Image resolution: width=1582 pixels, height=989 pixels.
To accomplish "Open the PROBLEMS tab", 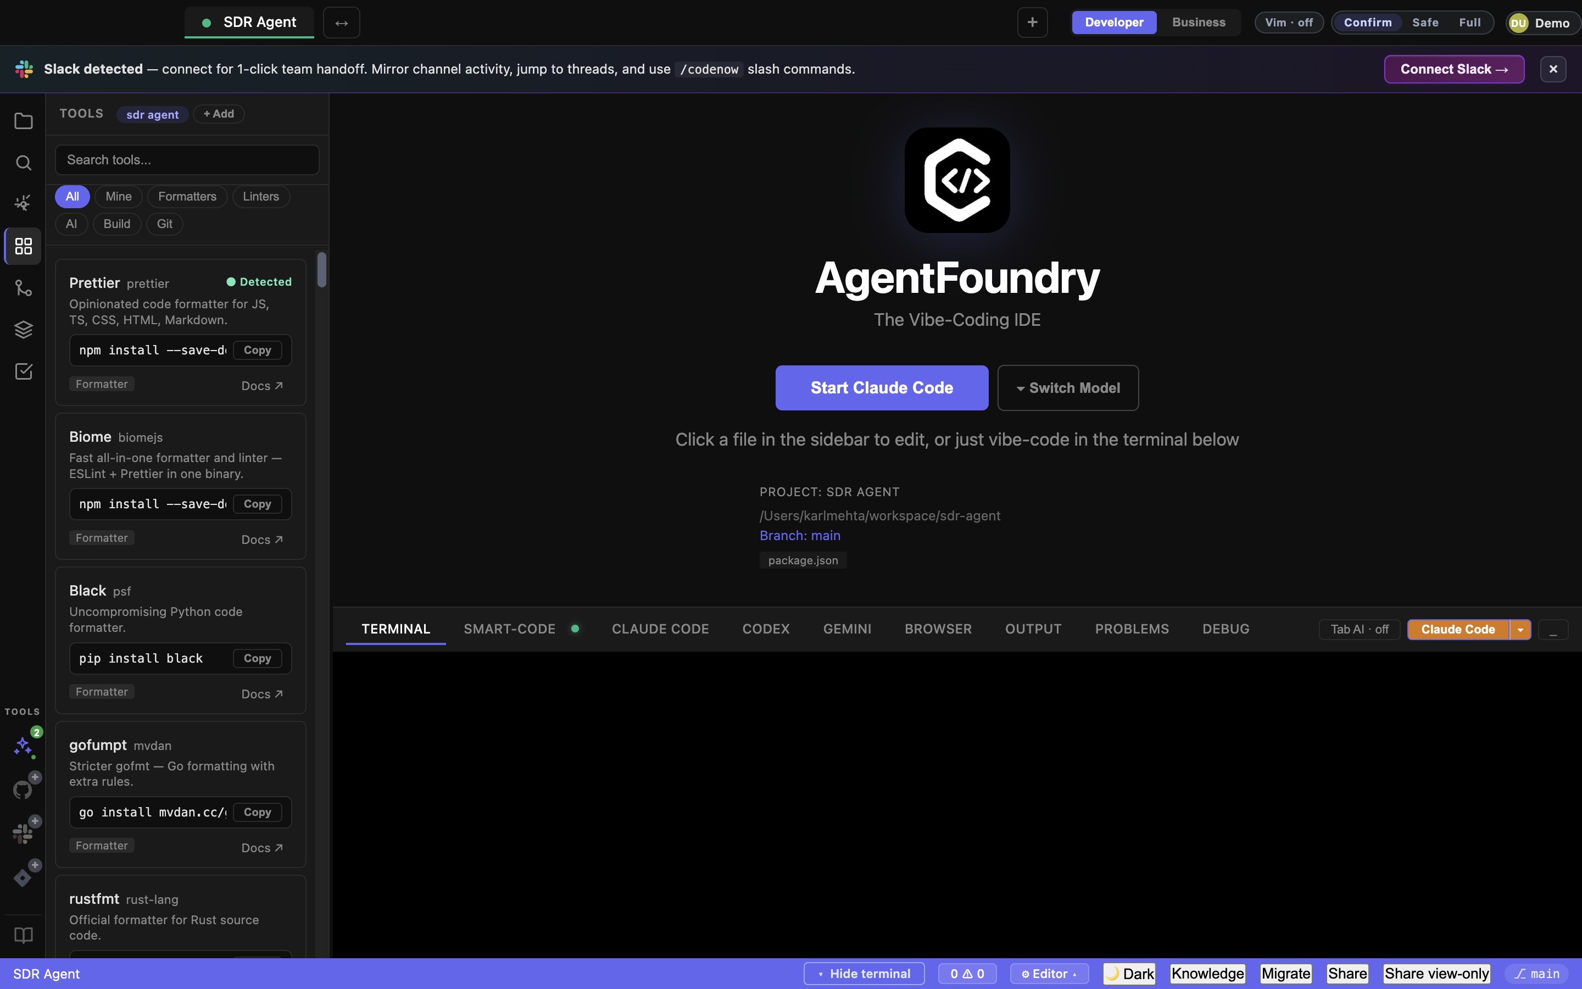I will pyautogui.click(x=1132, y=629).
